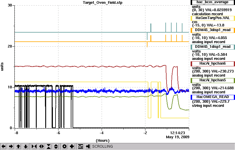Click the VAL=4.055 reading
This screenshot has width=235, height=150.
(x=218, y=38)
